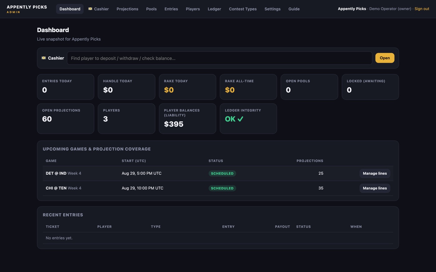Click the Start (UTC) column header

coord(134,161)
